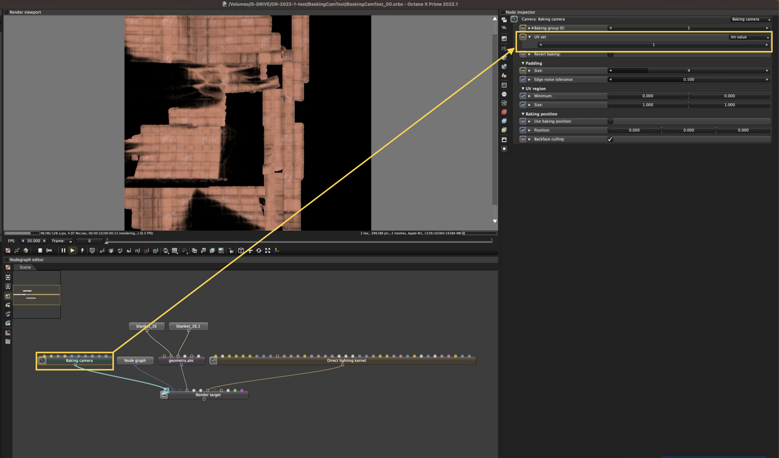This screenshot has width=779, height=458.
Task: Click the Direct lighting kernel node icon
Action: [213, 361]
